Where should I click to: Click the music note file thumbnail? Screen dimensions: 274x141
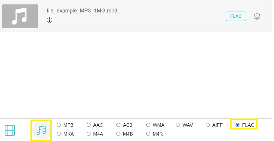[x=20, y=16]
